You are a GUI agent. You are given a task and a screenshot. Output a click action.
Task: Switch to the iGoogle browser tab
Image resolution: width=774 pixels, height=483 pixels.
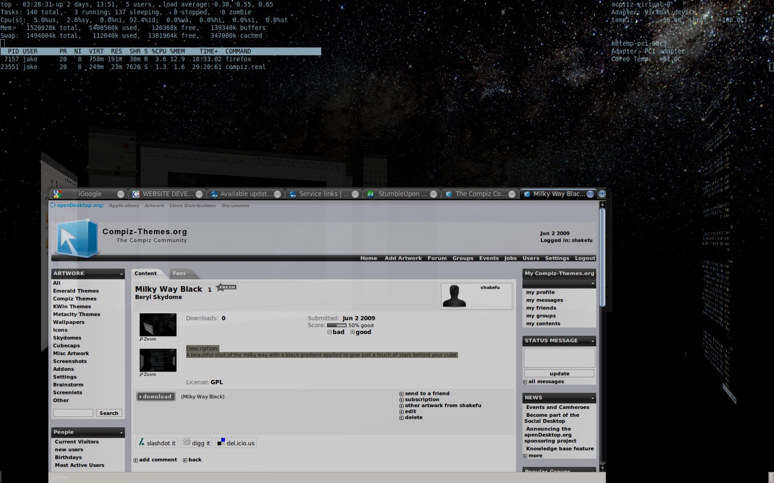89,194
